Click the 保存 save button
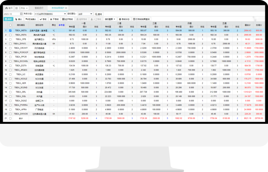 8,19
